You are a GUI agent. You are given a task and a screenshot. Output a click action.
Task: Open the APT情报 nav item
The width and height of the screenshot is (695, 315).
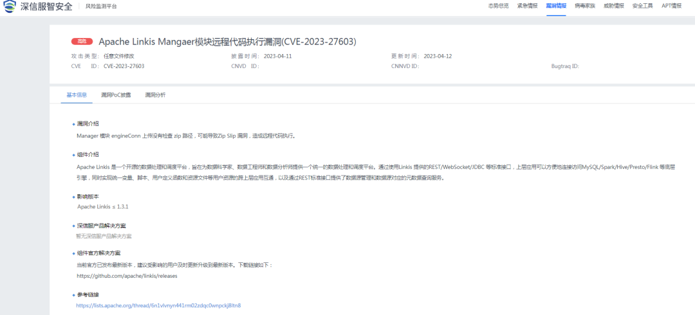pyautogui.click(x=671, y=6)
